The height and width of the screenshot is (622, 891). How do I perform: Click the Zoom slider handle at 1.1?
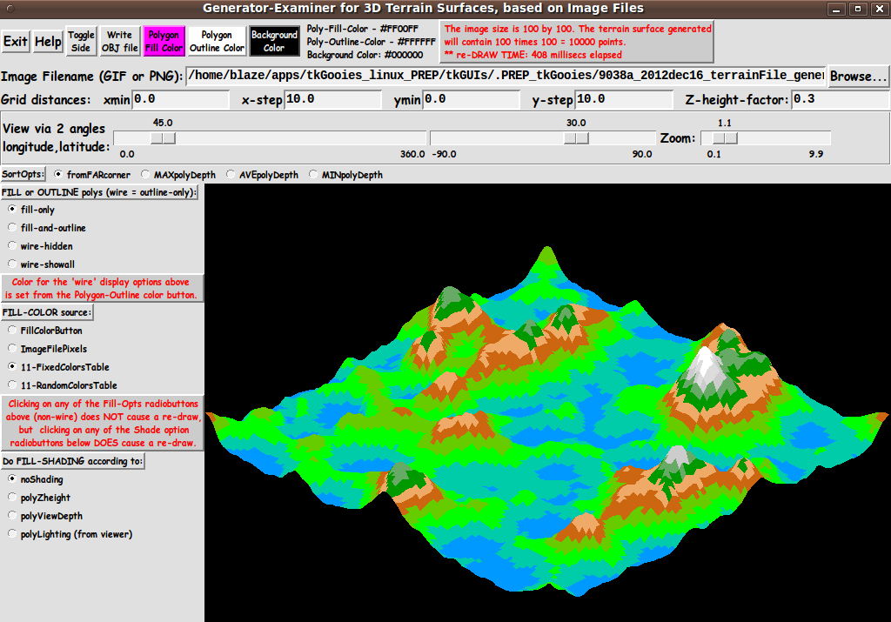pos(725,138)
